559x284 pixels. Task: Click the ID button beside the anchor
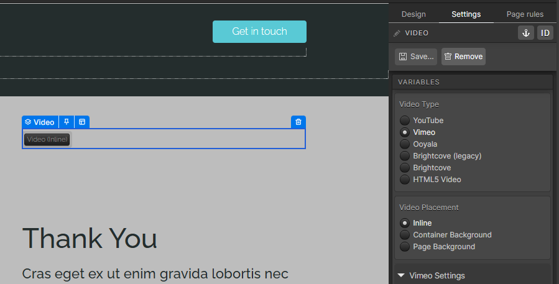point(545,33)
